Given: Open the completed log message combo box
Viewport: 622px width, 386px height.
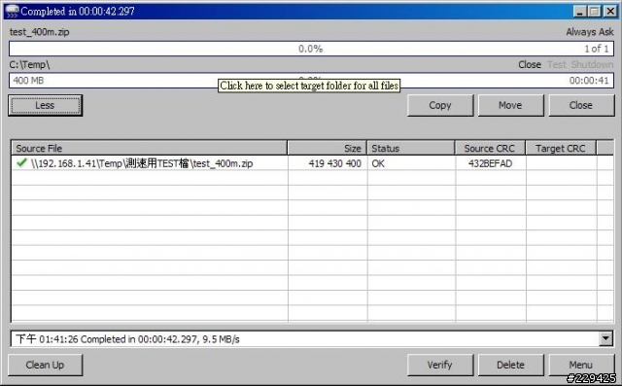Looking at the screenshot, I should click(x=311, y=338).
